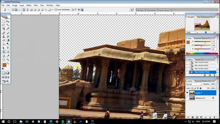Toggle lock image pixels
The width and height of the screenshot is (220, 124).
click(x=195, y=88)
